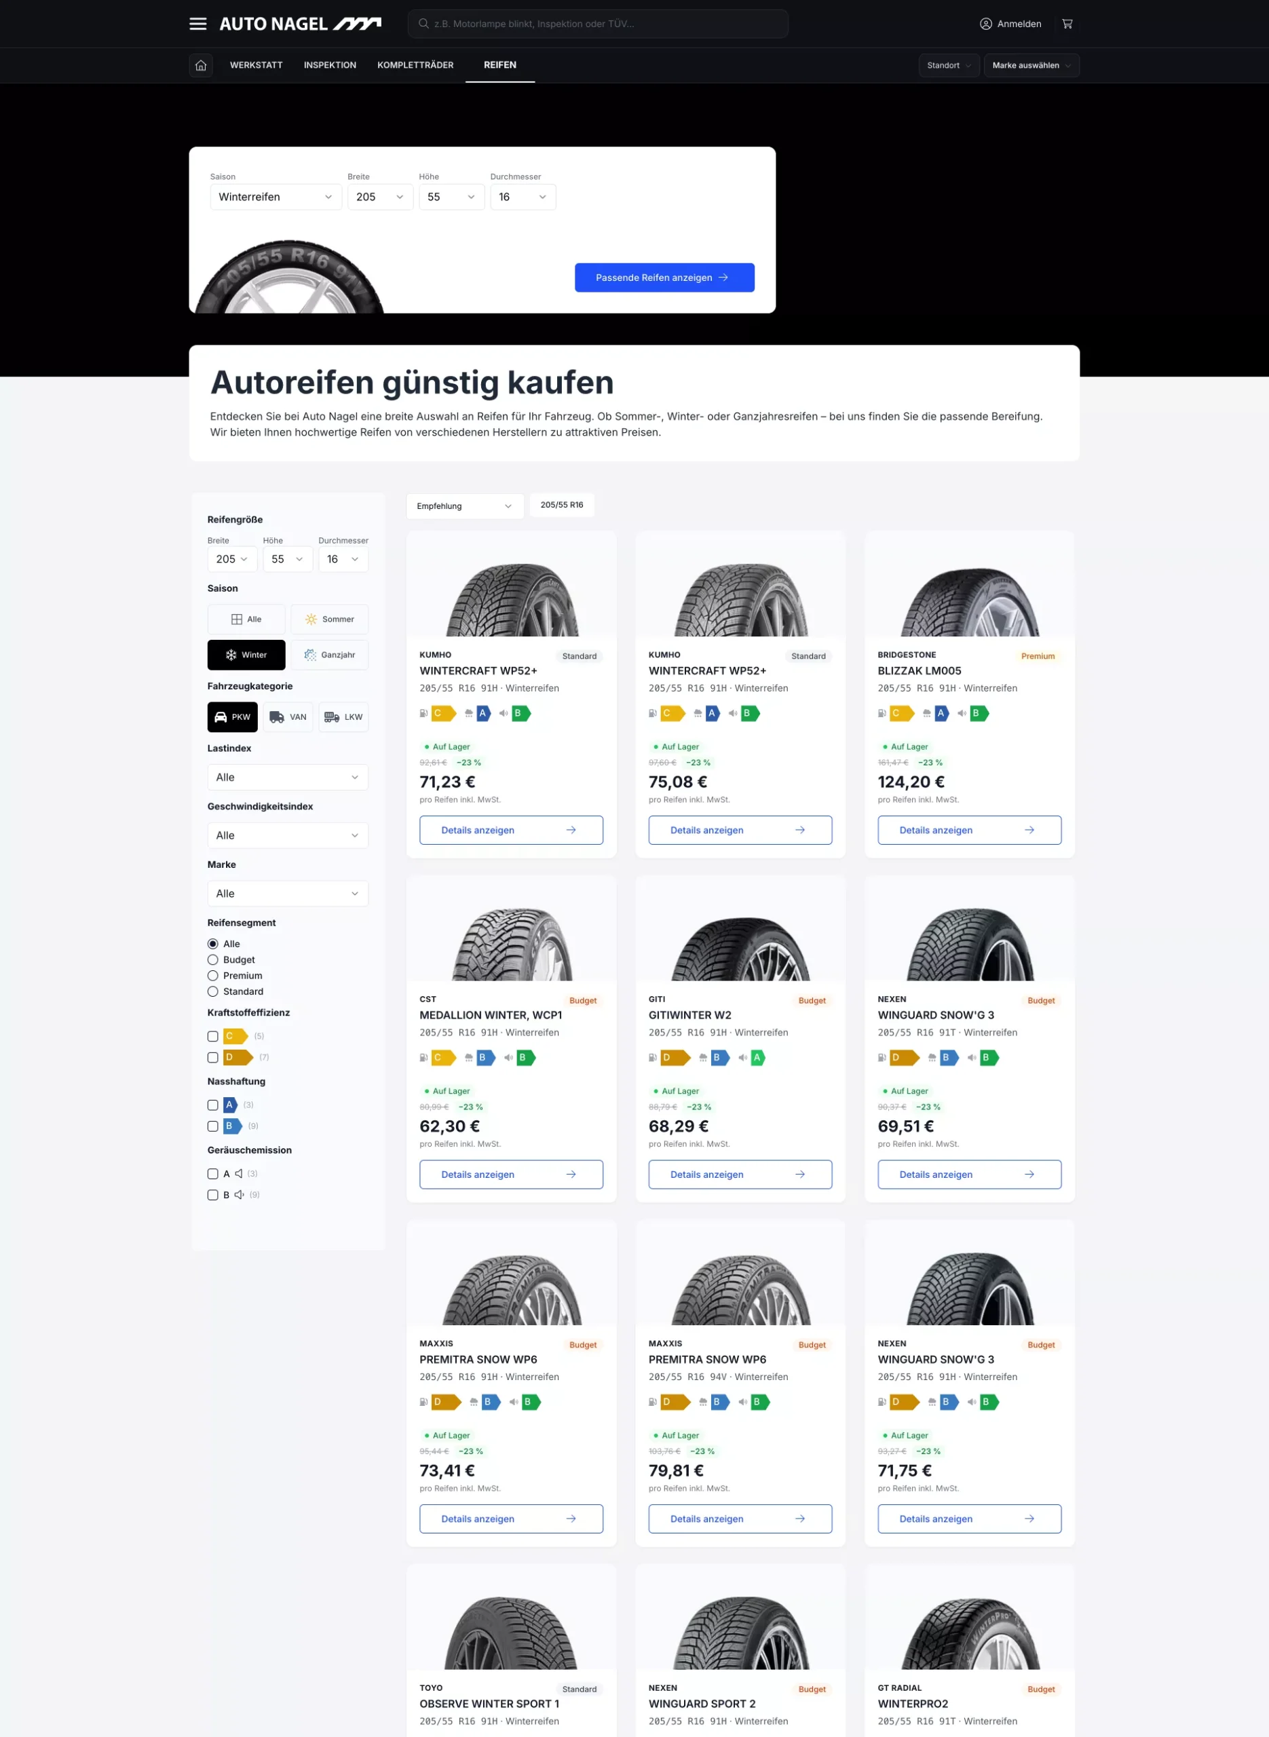Screen dimensions: 1269x1737
Task: Go to the home icon
Action: pyautogui.click(x=202, y=65)
